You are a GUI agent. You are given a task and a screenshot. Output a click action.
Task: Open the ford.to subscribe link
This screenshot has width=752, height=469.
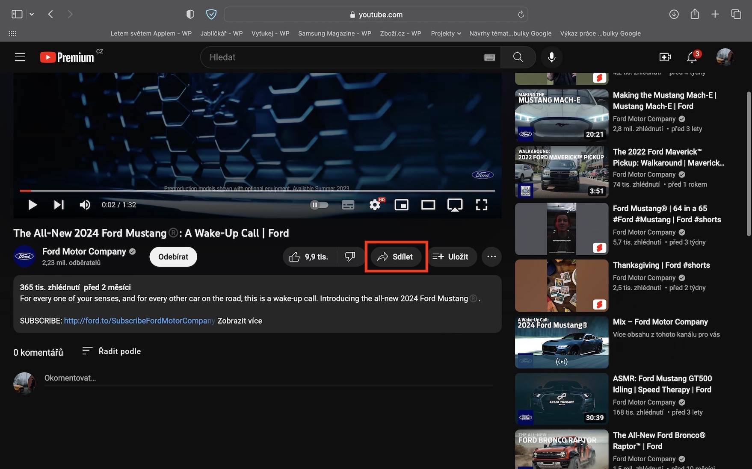(139, 321)
